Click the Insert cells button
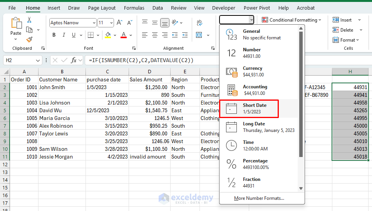 [x=342, y=20]
